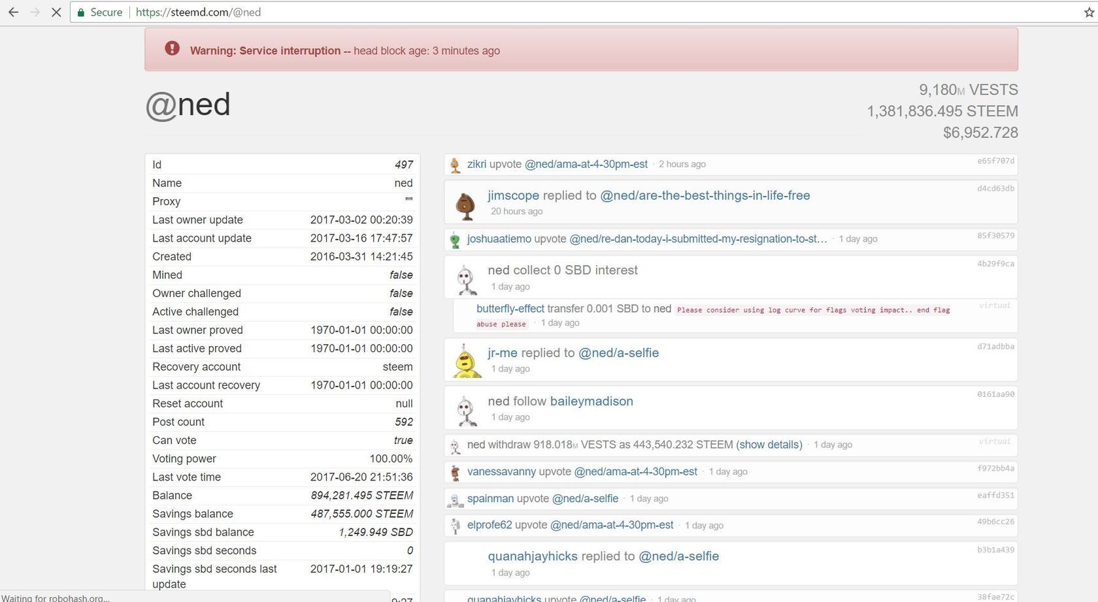Screen dimensions: 1098x602
Task: Click the red warning exclamation icon
Action: pos(172,48)
